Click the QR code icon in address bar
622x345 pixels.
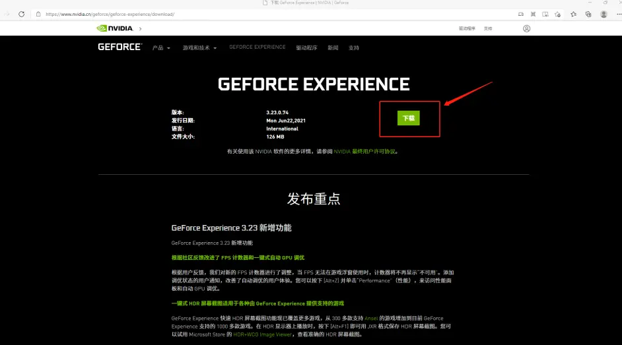[533, 15]
